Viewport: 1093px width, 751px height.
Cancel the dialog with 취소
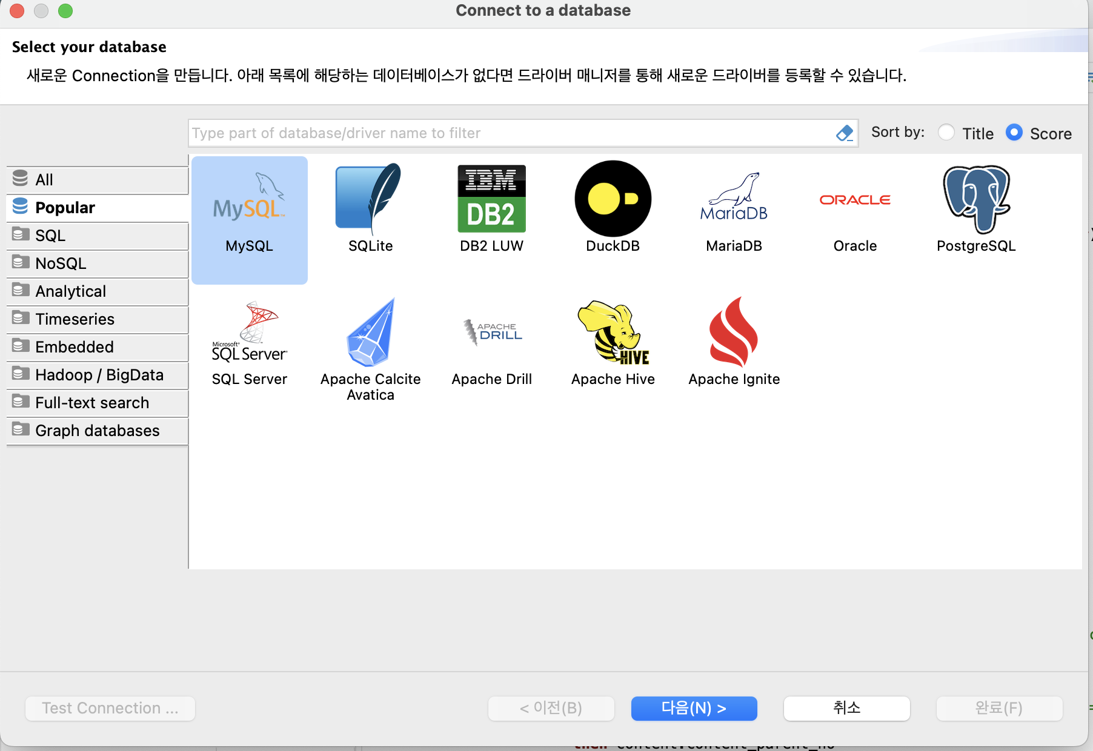[846, 708]
